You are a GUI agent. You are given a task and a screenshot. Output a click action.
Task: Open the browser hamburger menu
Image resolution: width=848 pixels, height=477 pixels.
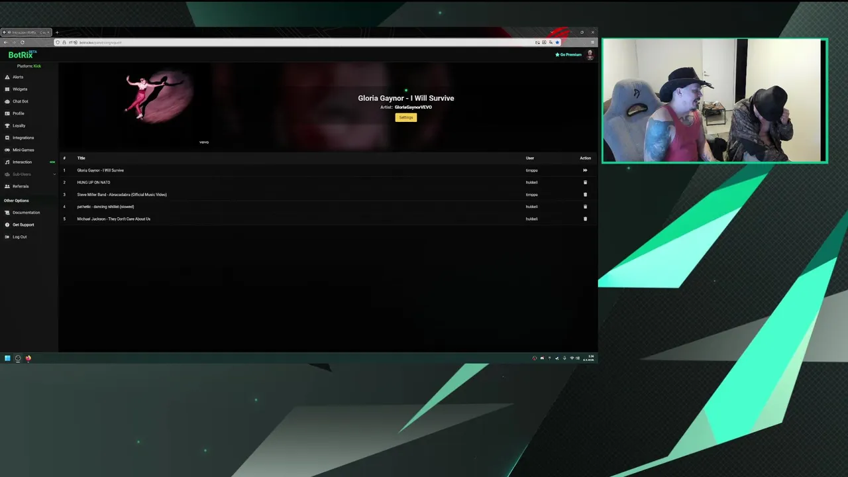[592, 42]
